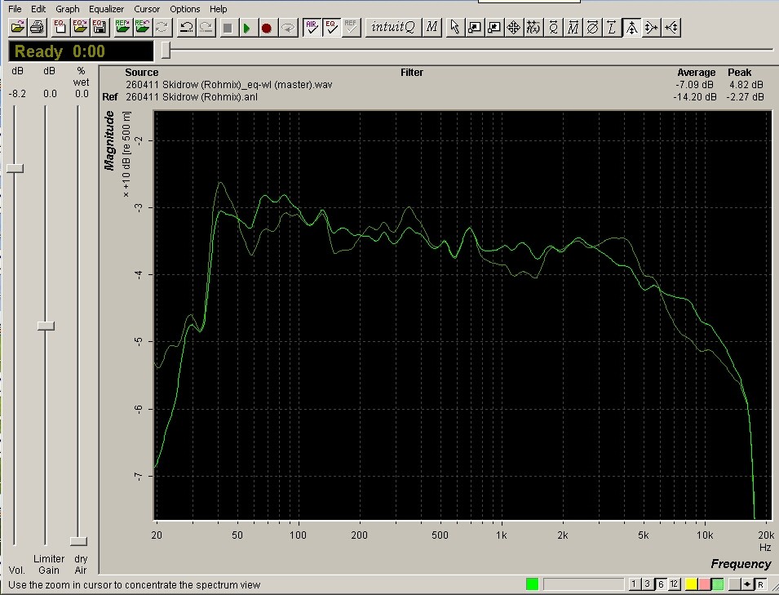Click the diamond arrows status bar button
The width and height of the screenshot is (779, 595).
click(747, 584)
